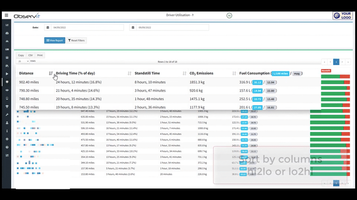
Task: Click the 902.40 miles cell
Action: click(x=29, y=82)
